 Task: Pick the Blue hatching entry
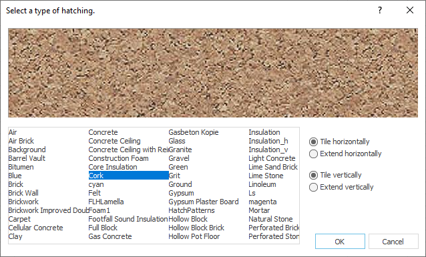click(x=15, y=176)
